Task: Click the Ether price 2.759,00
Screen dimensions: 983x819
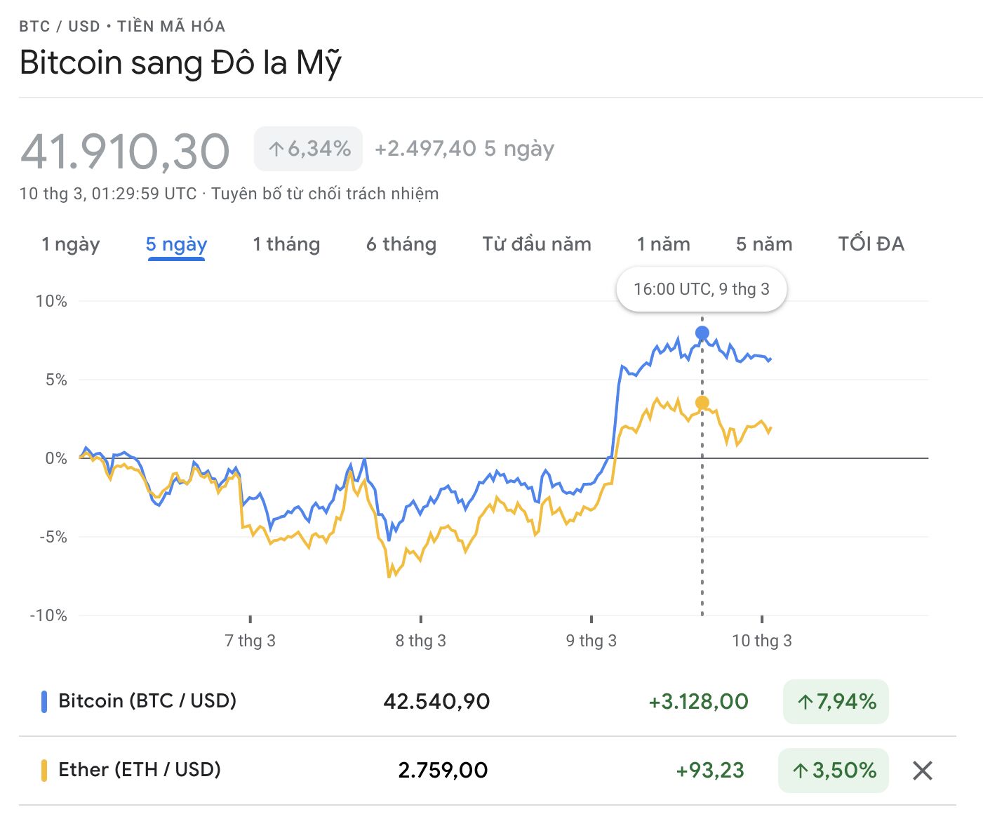Action: click(443, 771)
